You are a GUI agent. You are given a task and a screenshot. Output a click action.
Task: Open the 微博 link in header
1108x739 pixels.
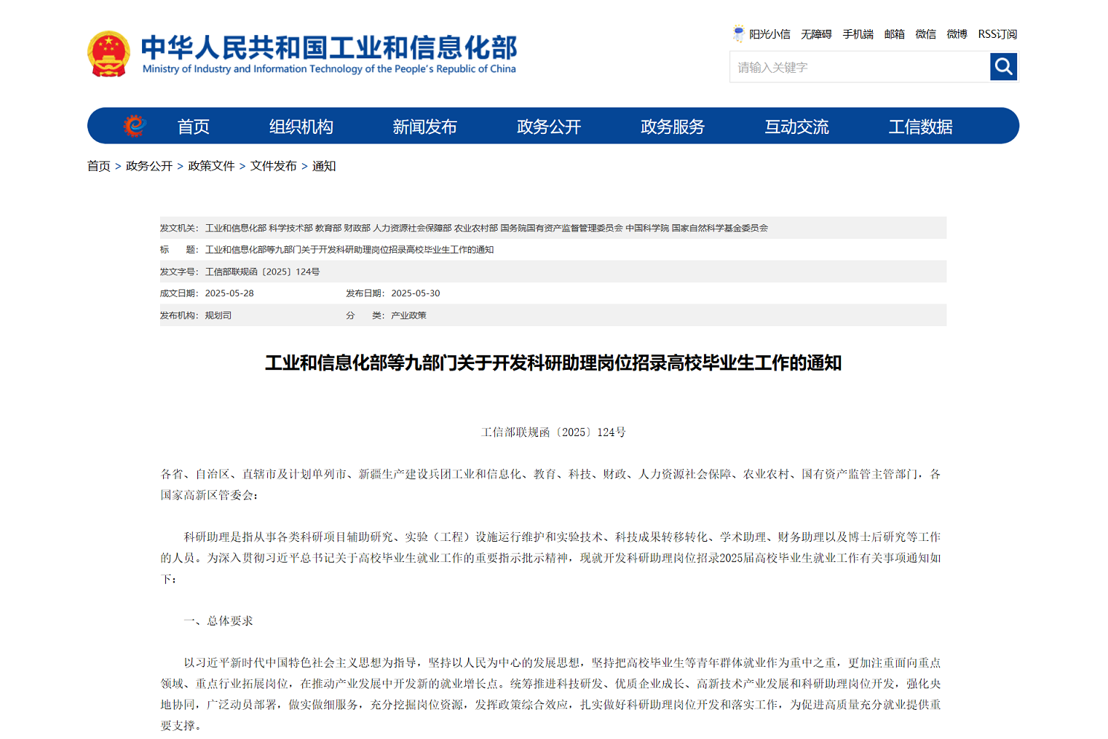(x=957, y=34)
